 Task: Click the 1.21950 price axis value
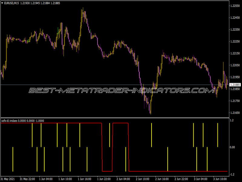[x=235, y=77]
